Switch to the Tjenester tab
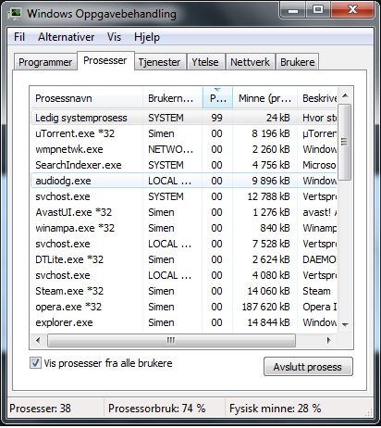The image size is (381, 428). point(159,62)
